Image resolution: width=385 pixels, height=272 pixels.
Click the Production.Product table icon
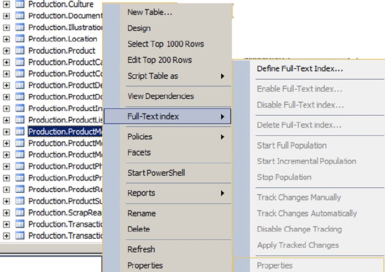point(19,50)
